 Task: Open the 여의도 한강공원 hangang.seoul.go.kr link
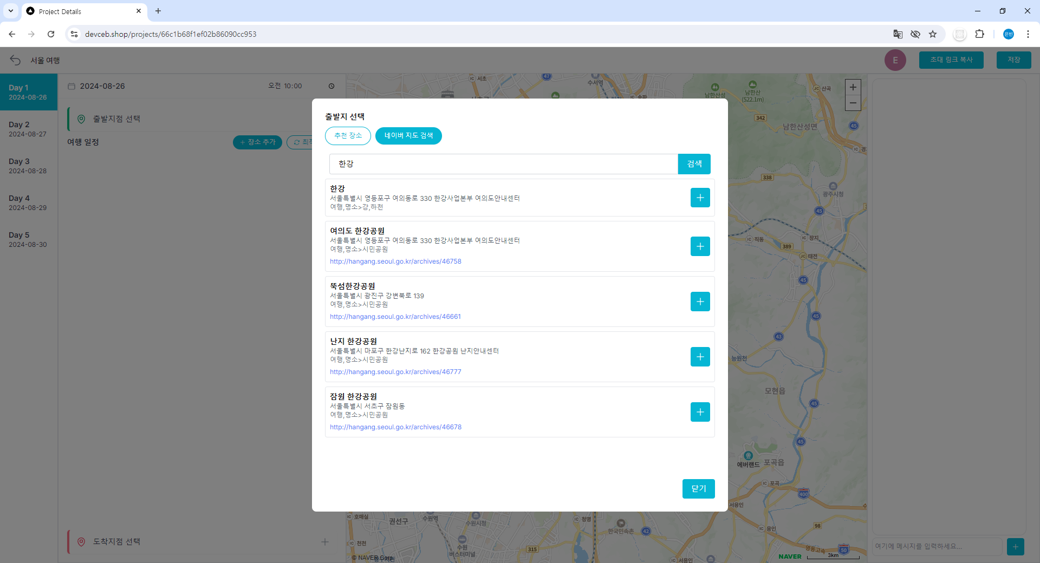coord(395,261)
